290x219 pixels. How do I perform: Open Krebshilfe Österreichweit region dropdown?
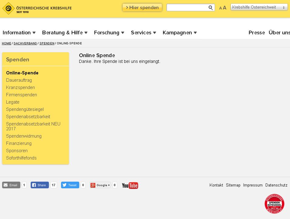tap(259, 7)
